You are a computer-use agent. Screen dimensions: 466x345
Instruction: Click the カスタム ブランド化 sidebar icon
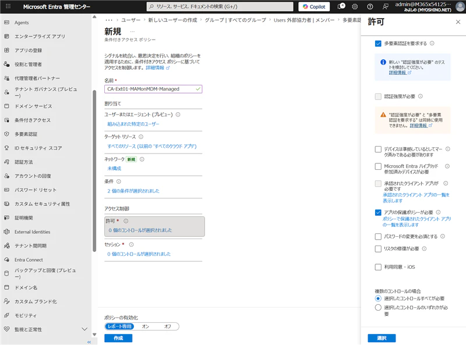(x=6, y=301)
